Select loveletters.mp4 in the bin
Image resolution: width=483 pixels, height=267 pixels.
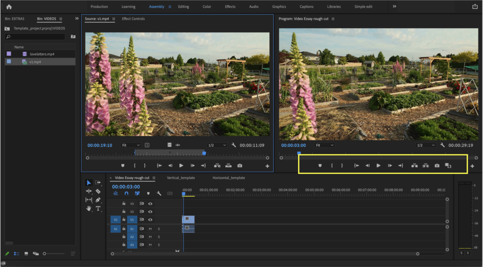[x=42, y=54]
